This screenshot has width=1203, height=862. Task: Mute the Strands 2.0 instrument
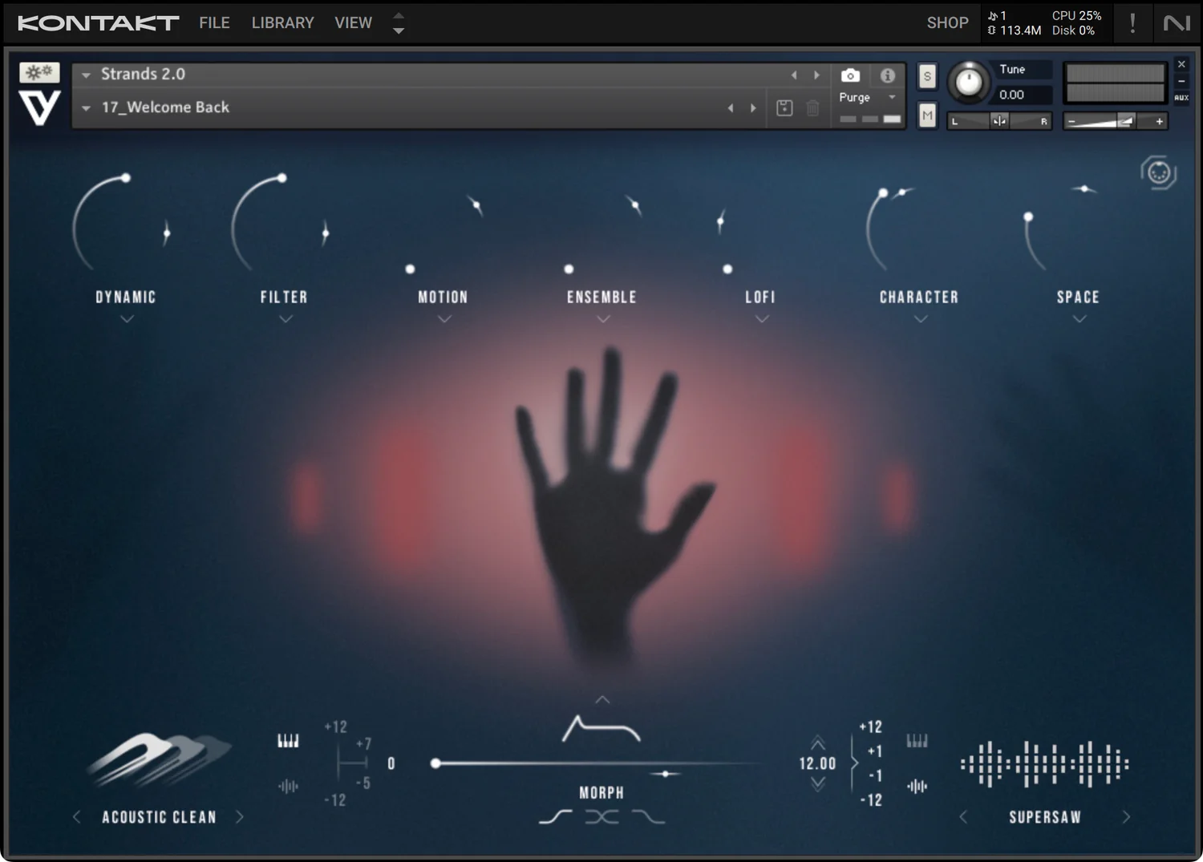pyautogui.click(x=927, y=115)
